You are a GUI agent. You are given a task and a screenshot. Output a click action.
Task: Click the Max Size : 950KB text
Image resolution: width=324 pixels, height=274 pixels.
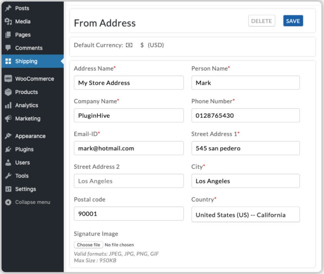click(95, 260)
